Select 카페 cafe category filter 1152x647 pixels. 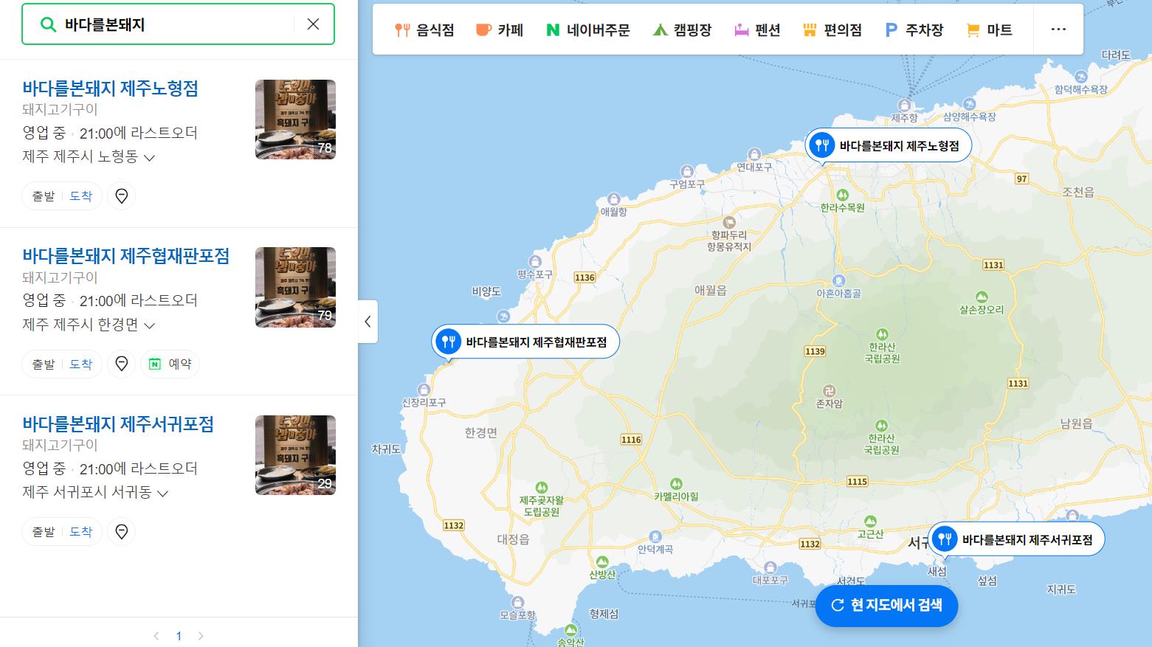pos(500,30)
